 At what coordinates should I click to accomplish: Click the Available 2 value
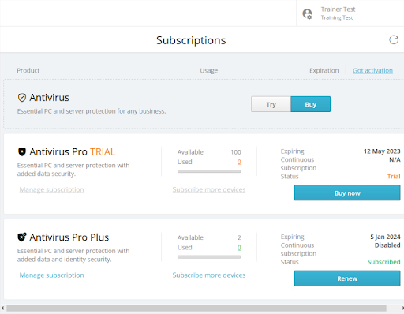[x=239, y=237]
